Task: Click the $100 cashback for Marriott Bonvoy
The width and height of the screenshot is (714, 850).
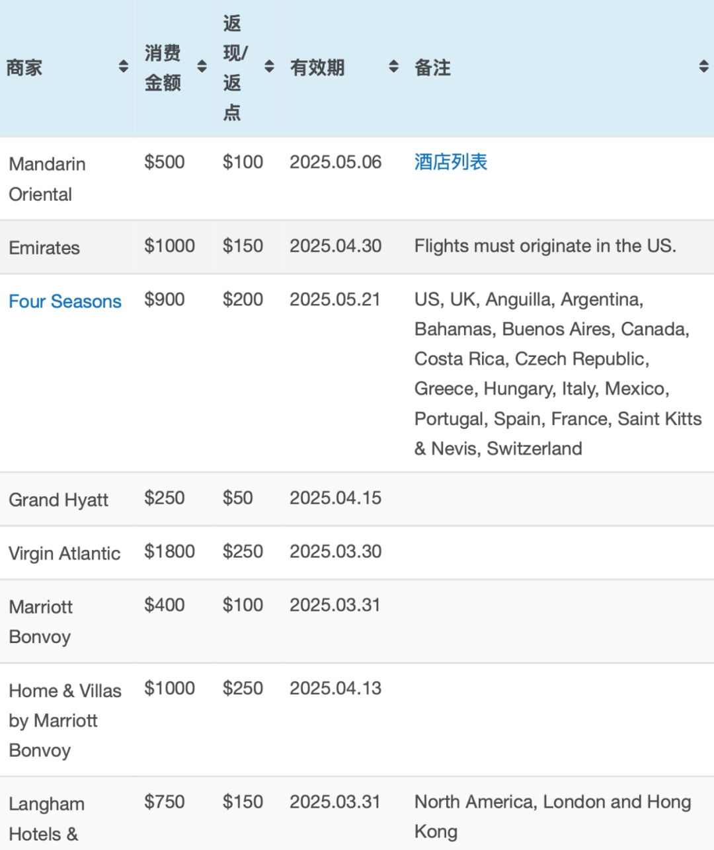Action: click(x=243, y=605)
